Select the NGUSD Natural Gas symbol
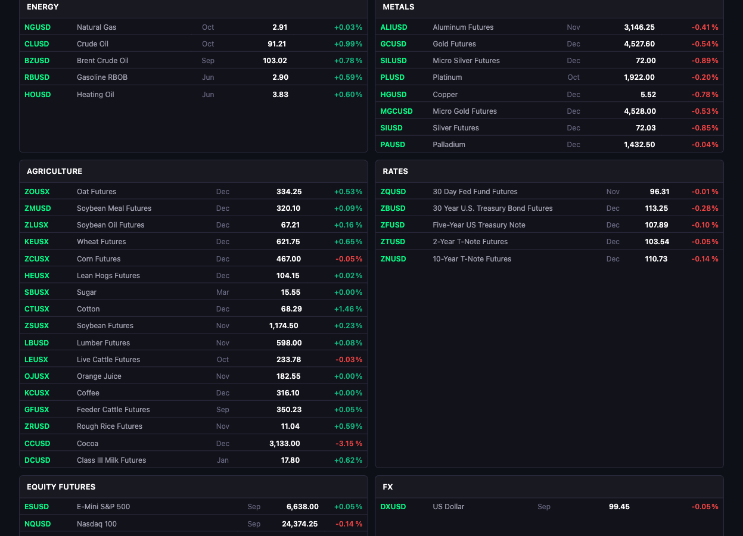This screenshot has width=743, height=536. (x=38, y=27)
